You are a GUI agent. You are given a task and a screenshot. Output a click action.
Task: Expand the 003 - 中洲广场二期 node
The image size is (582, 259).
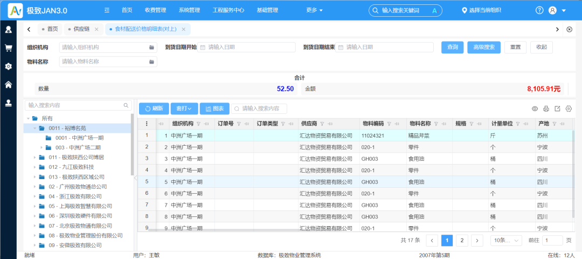41,147
